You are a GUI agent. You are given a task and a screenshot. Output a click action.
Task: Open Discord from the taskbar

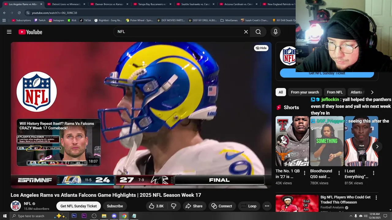[x=114, y=216]
